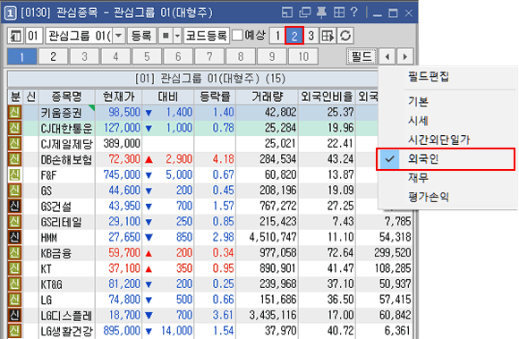Sort by 현재가 column header
The image size is (519, 339).
pos(118,97)
